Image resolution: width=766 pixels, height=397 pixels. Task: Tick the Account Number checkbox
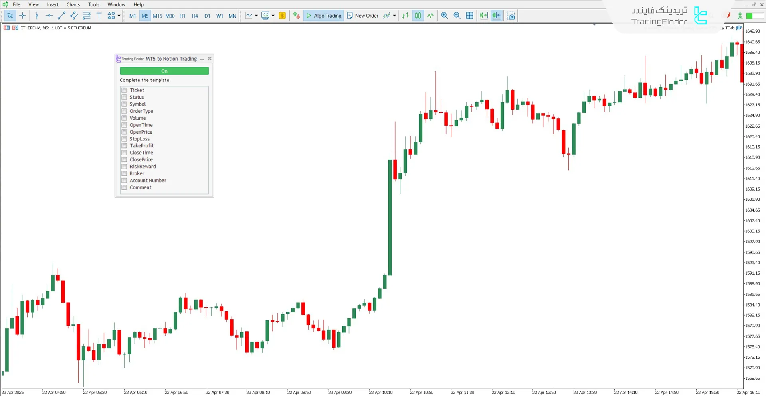(x=124, y=181)
